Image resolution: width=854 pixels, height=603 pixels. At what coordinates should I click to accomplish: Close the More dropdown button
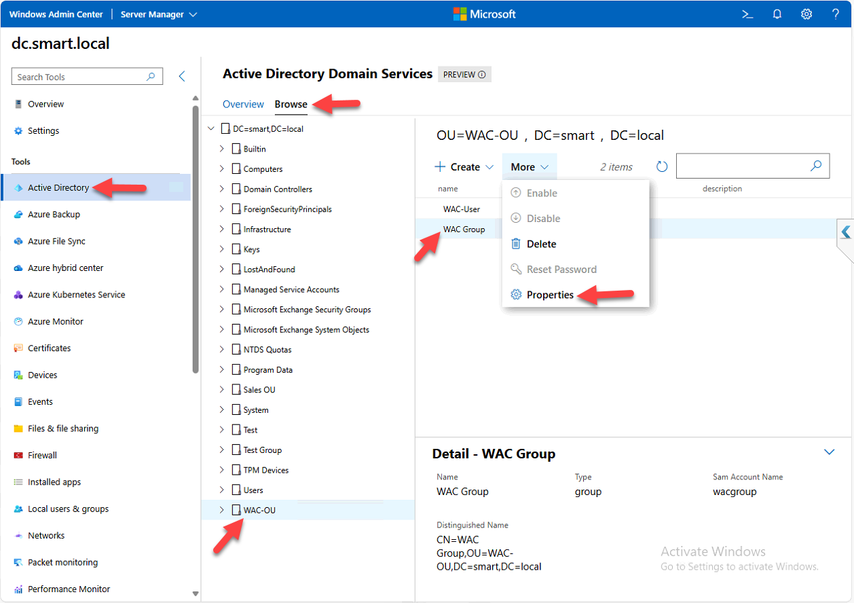(x=530, y=167)
